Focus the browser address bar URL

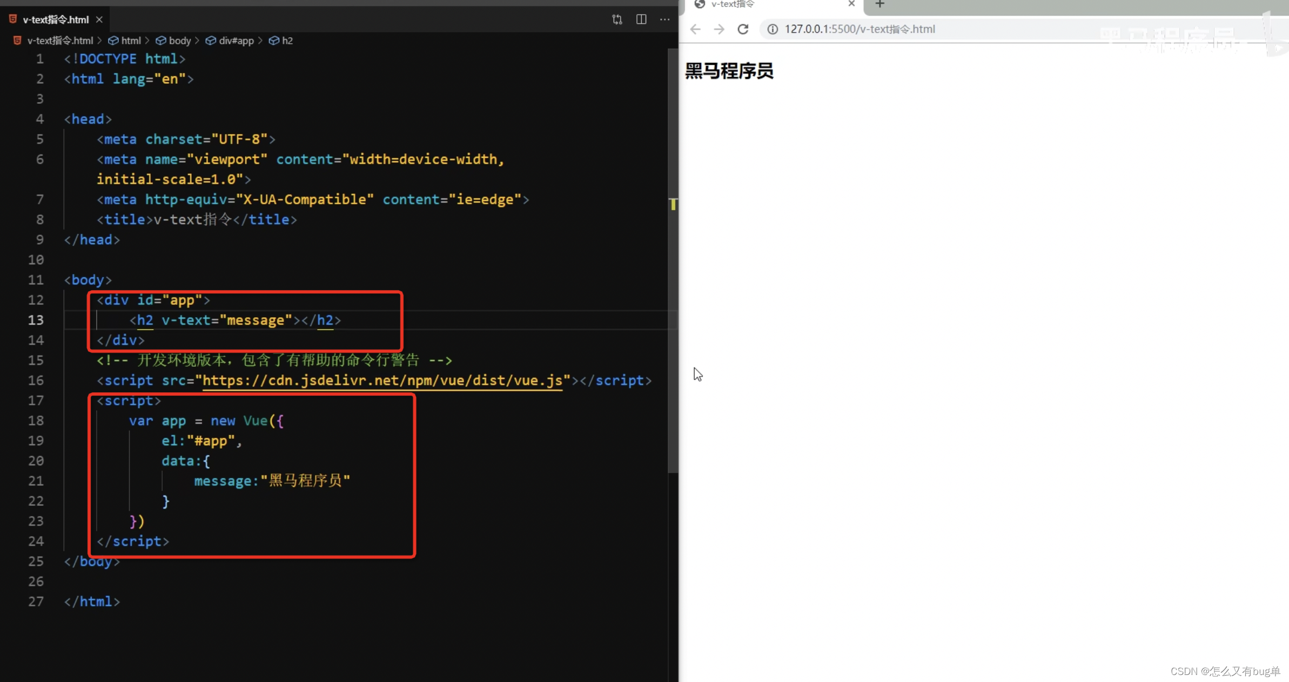pyautogui.click(x=860, y=29)
